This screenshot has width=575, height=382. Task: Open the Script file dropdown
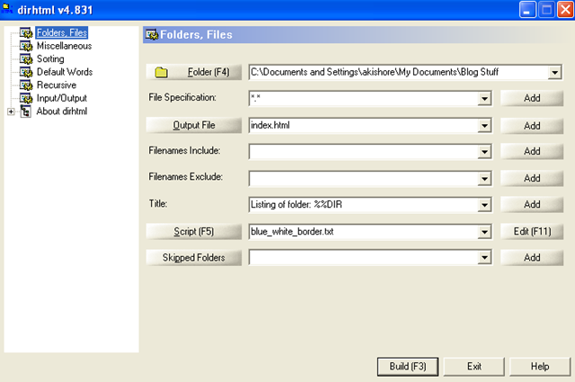pyautogui.click(x=484, y=232)
